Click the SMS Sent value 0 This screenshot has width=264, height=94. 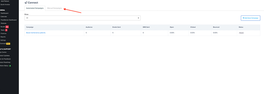click(143, 33)
